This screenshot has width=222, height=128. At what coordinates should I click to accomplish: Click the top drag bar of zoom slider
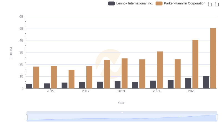tap(122, 112)
